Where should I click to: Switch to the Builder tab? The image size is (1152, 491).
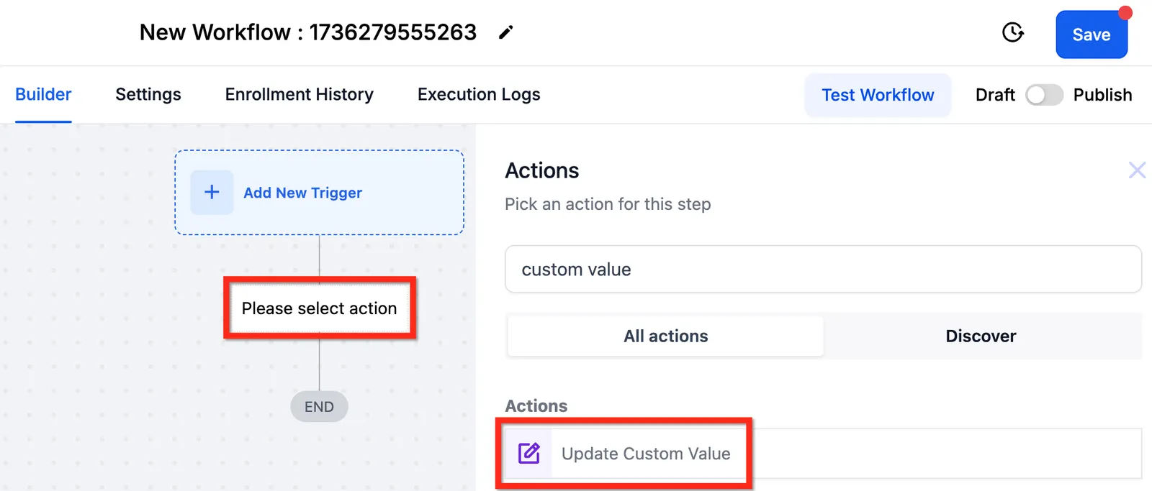[43, 94]
